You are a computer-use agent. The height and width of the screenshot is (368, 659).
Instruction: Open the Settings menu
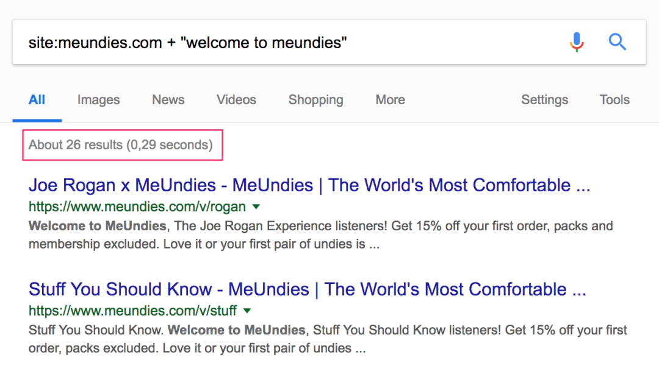point(545,100)
